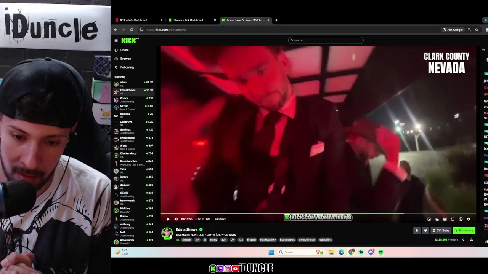Toggle notification bell for Edmatthews
This screenshot has height=274, width=488.
417,231
